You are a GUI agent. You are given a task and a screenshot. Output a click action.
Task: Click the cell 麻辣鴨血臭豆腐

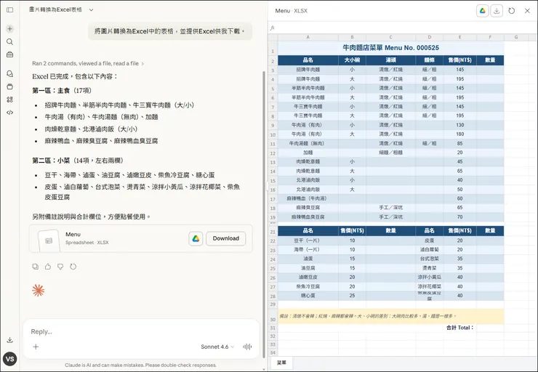click(x=308, y=217)
